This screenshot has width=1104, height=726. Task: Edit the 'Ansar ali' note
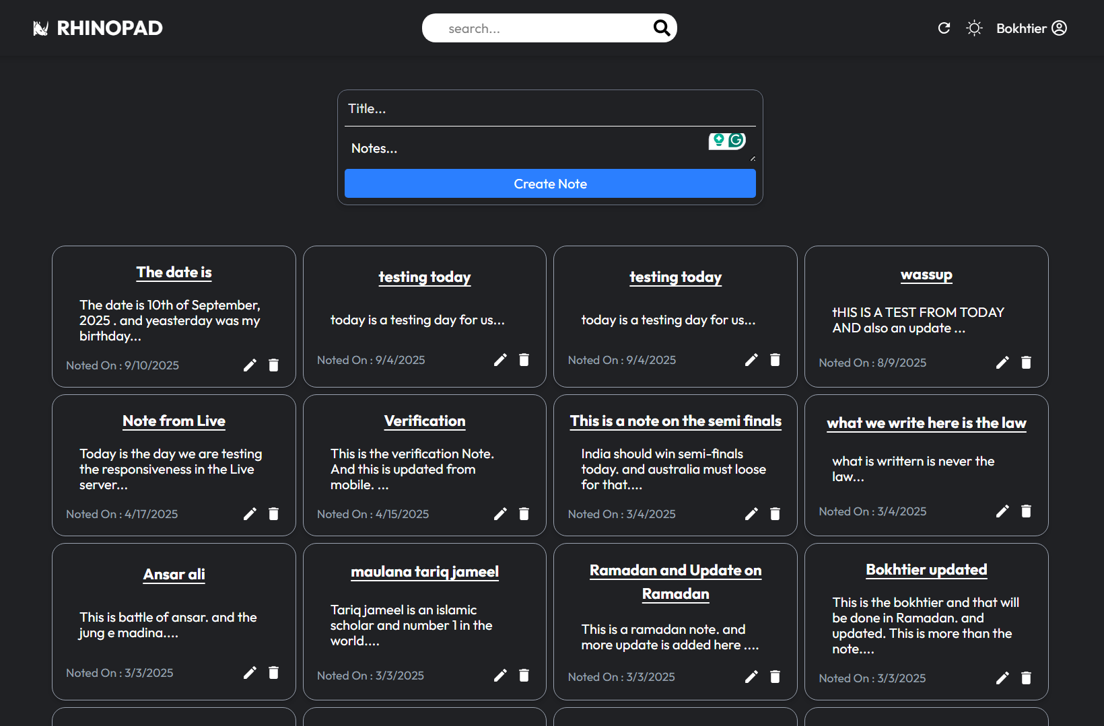coord(250,673)
